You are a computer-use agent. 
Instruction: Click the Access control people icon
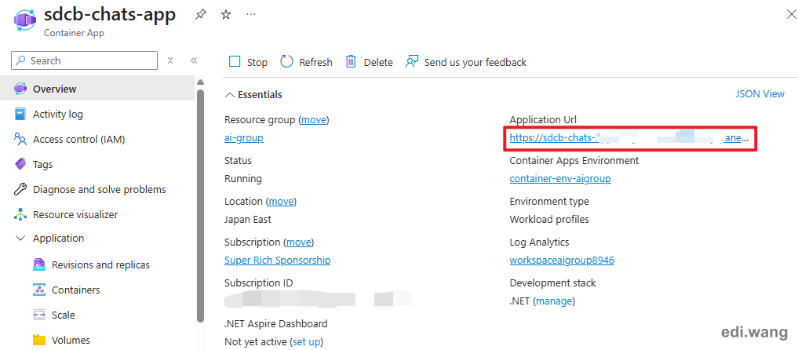20,140
